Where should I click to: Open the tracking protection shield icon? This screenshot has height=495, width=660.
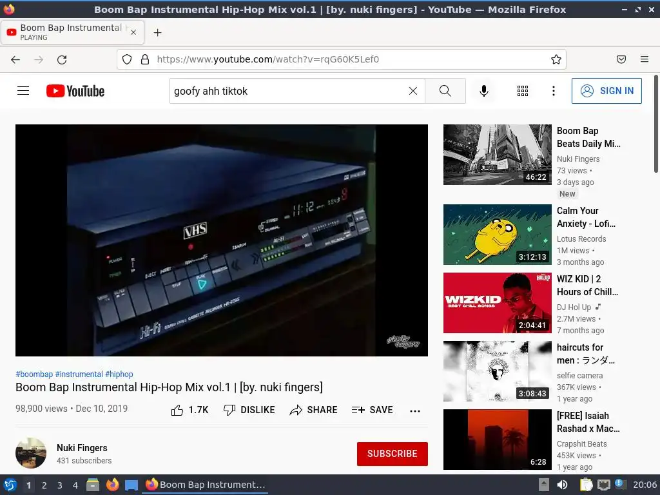click(127, 59)
